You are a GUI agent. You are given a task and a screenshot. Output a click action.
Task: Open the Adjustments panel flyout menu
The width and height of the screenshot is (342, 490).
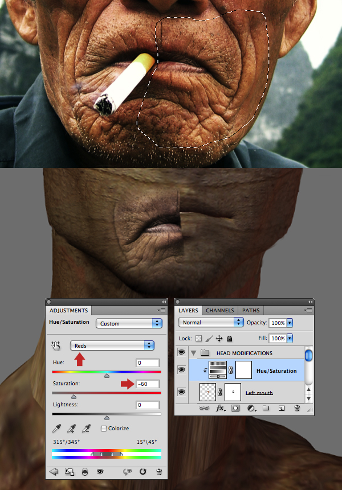coord(161,310)
